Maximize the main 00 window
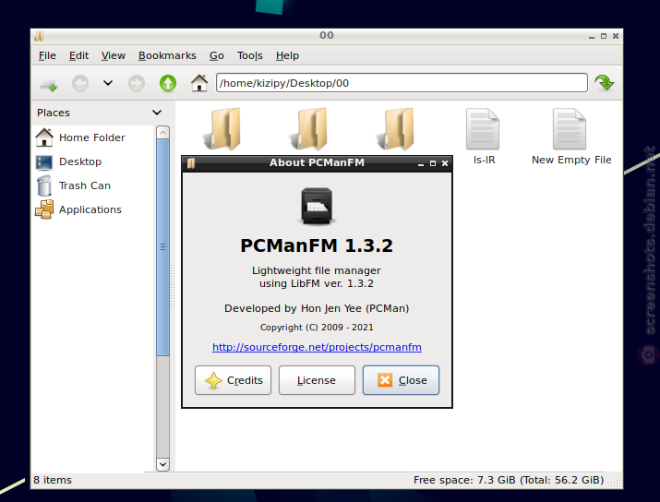Viewport: 660px width, 502px height. [x=604, y=36]
